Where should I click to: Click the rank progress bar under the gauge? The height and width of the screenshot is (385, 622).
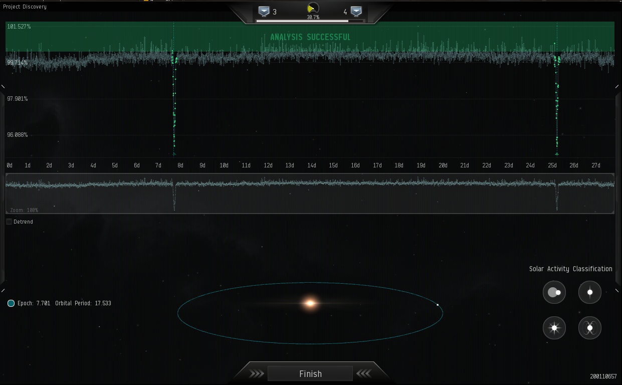pyautogui.click(x=310, y=21)
